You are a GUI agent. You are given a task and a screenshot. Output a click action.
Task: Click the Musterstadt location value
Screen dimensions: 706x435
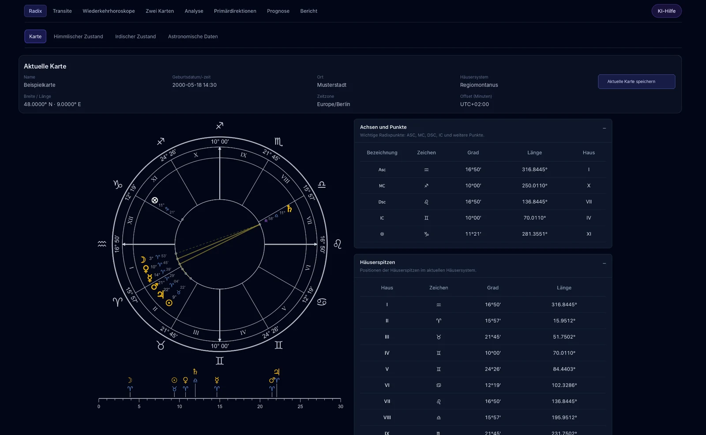coord(331,85)
